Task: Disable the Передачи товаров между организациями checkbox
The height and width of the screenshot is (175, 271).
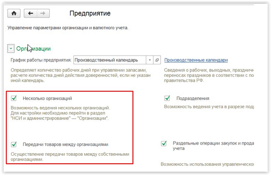Action: click(x=14, y=144)
